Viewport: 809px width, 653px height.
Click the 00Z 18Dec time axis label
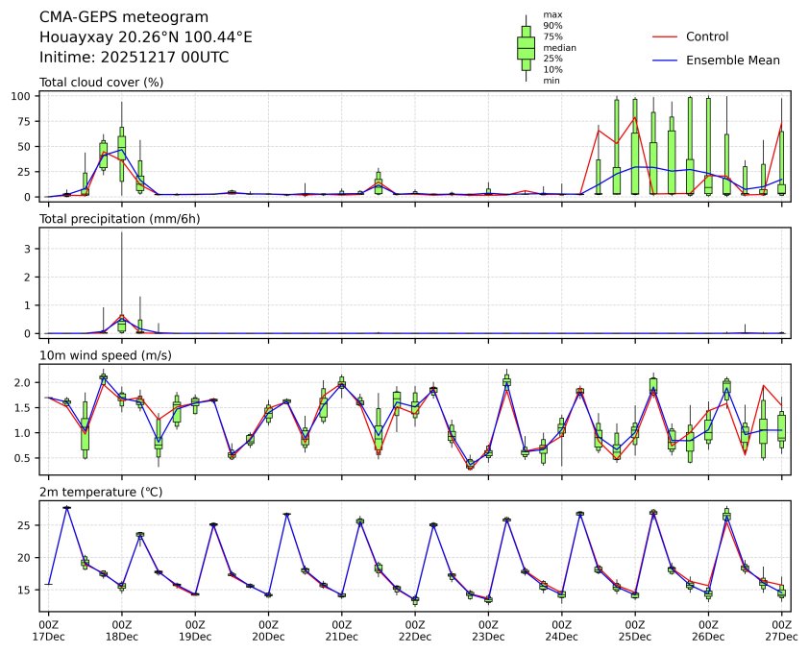tap(121, 630)
